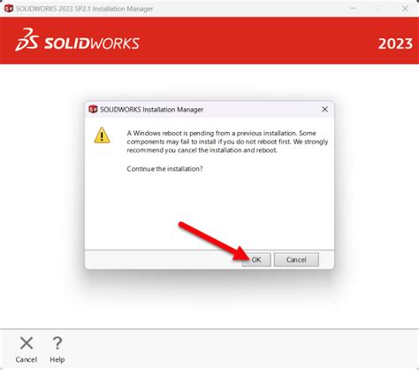Viewport: 419px width, 370px height.
Task: Click the 2023 year label in banner
Action: point(395,43)
